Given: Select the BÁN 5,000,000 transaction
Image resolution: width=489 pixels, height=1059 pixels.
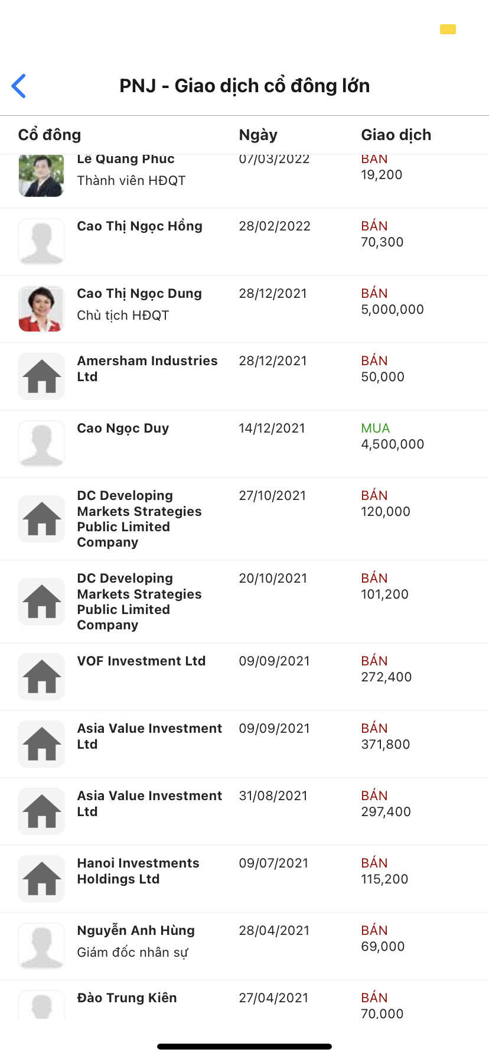Looking at the screenshot, I should click(x=392, y=301).
